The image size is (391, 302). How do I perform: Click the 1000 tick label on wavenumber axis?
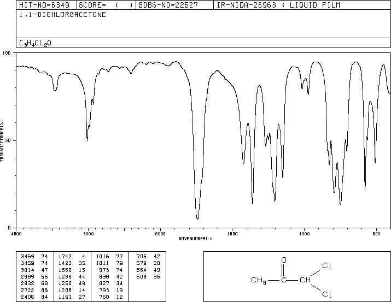point(304,234)
